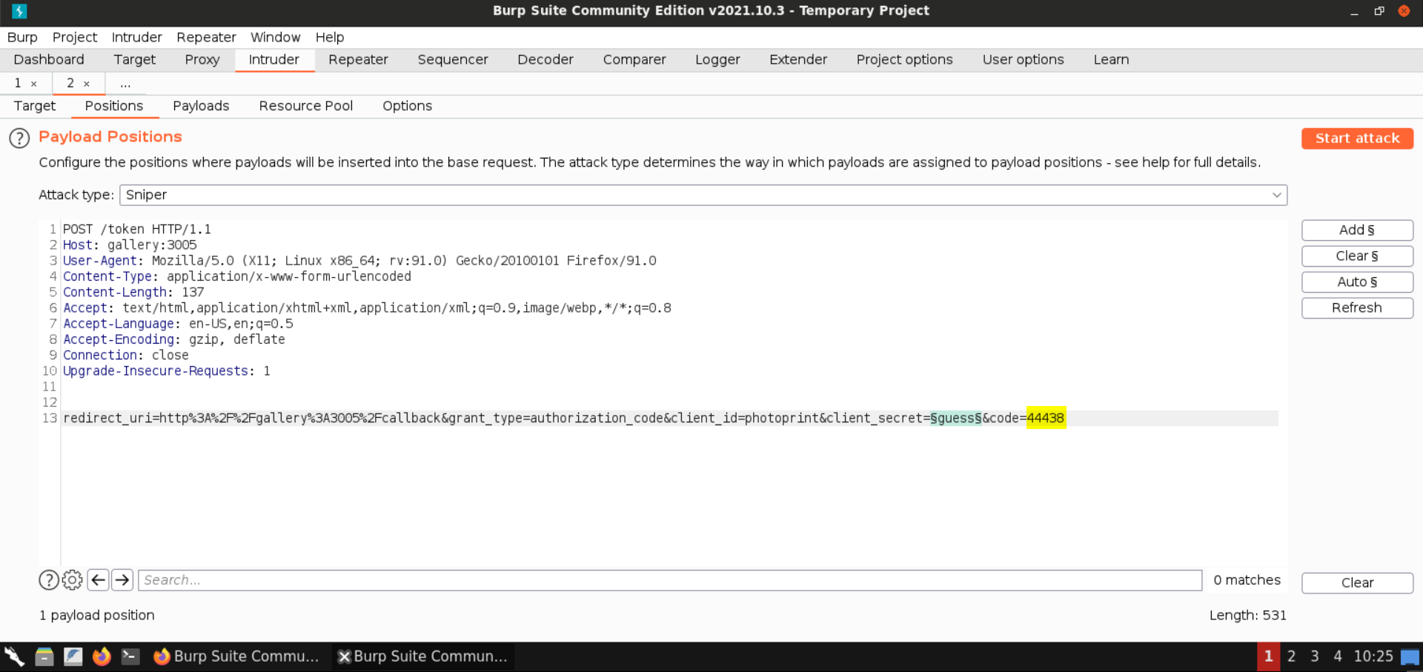Open the new tab '...' button

pos(125,84)
